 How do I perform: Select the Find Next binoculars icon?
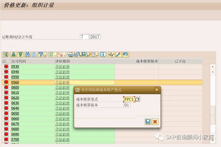tap(34, 54)
